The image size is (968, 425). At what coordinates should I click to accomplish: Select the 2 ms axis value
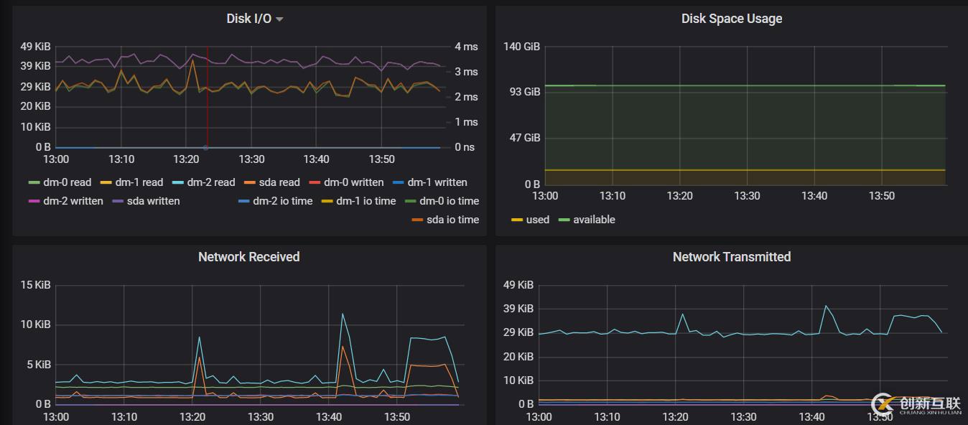(466, 97)
